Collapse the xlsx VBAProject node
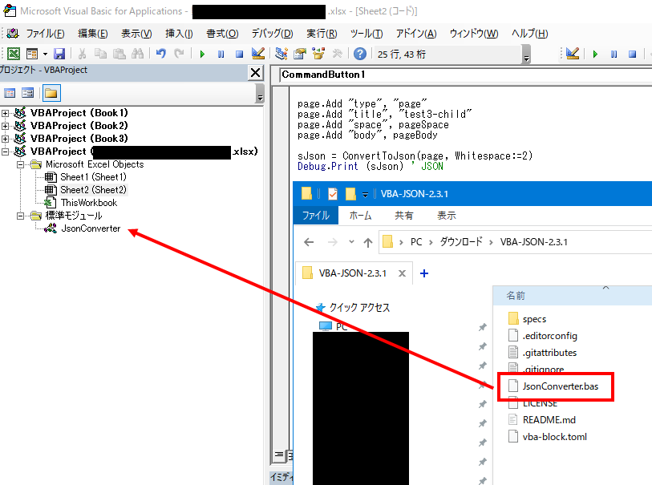 5,152
